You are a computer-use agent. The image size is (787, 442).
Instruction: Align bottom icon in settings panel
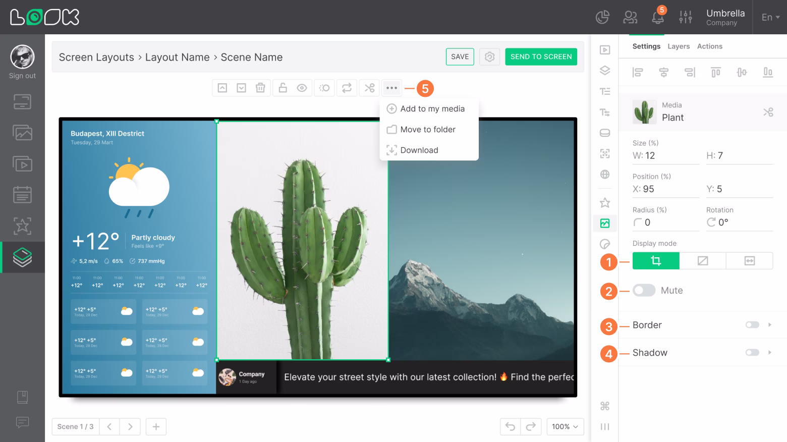pos(768,72)
